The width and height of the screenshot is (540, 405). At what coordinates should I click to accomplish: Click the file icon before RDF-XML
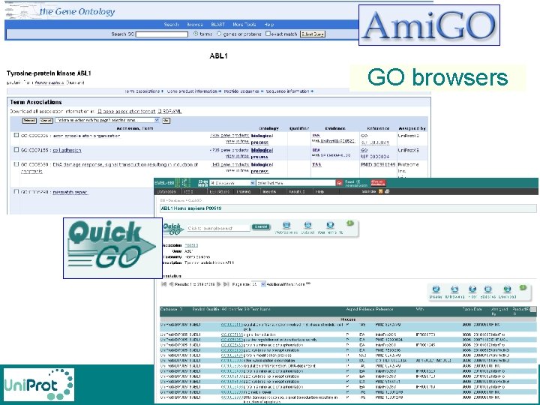tap(160, 112)
